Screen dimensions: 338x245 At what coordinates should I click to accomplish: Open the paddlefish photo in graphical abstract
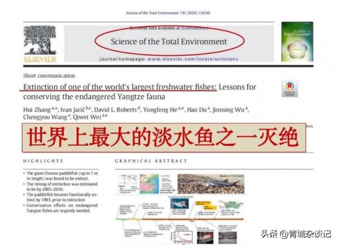(211, 184)
